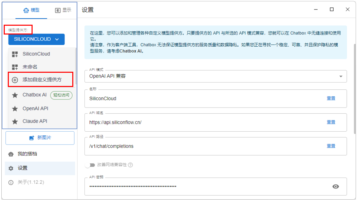Switch to the 模型 tab
The width and height of the screenshot is (357, 201).
(x=32, y=10)
